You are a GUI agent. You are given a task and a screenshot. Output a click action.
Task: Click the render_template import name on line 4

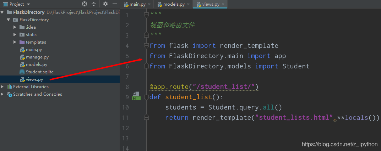[249, 46]
